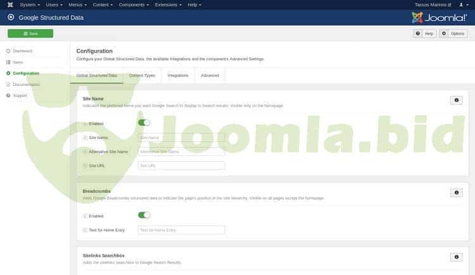Click the "Configuration" page heading

click(x=94, y=51)
